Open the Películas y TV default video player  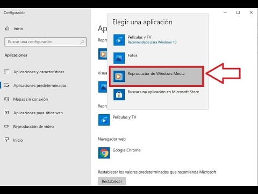(x=117, y=120)
